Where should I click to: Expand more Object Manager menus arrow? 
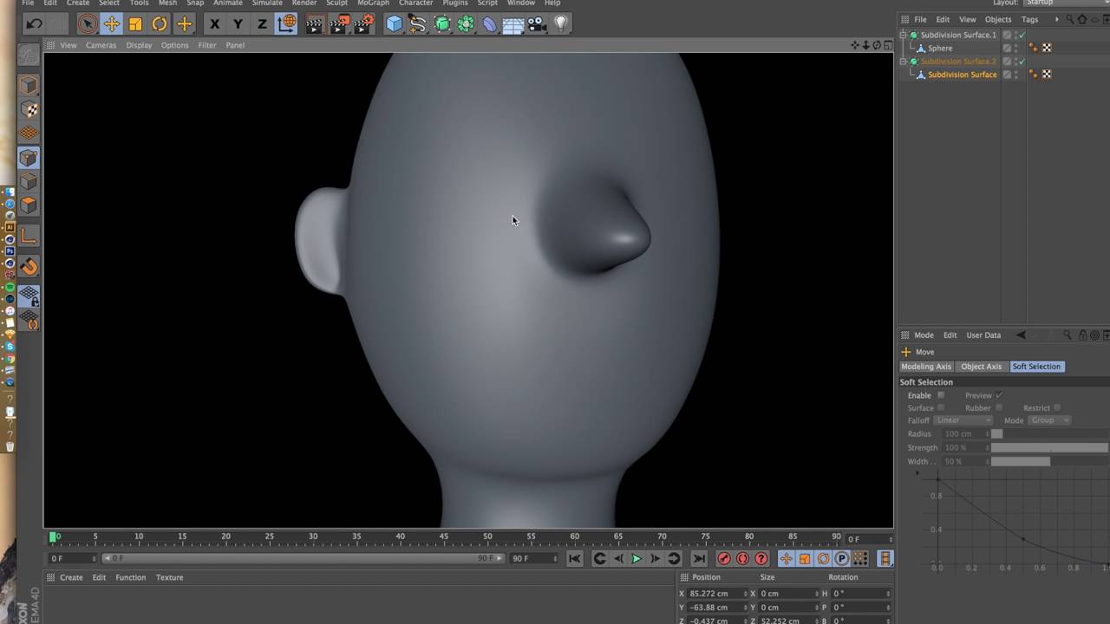point(1056,19)
